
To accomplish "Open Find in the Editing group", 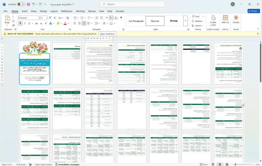I will pyautogui.click(x=196, y=17).
